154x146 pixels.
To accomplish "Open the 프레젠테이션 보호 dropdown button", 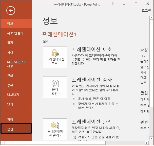I will click(x=55, y=57).
